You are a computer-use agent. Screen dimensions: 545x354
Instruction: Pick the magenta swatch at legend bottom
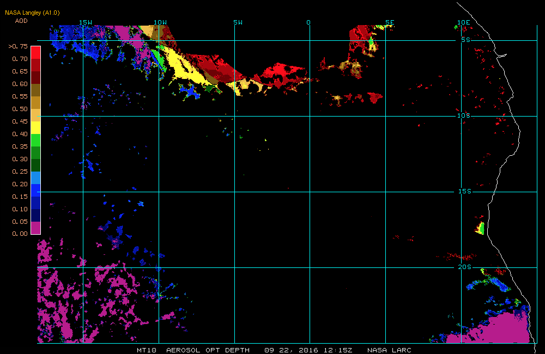click(35, 228)
